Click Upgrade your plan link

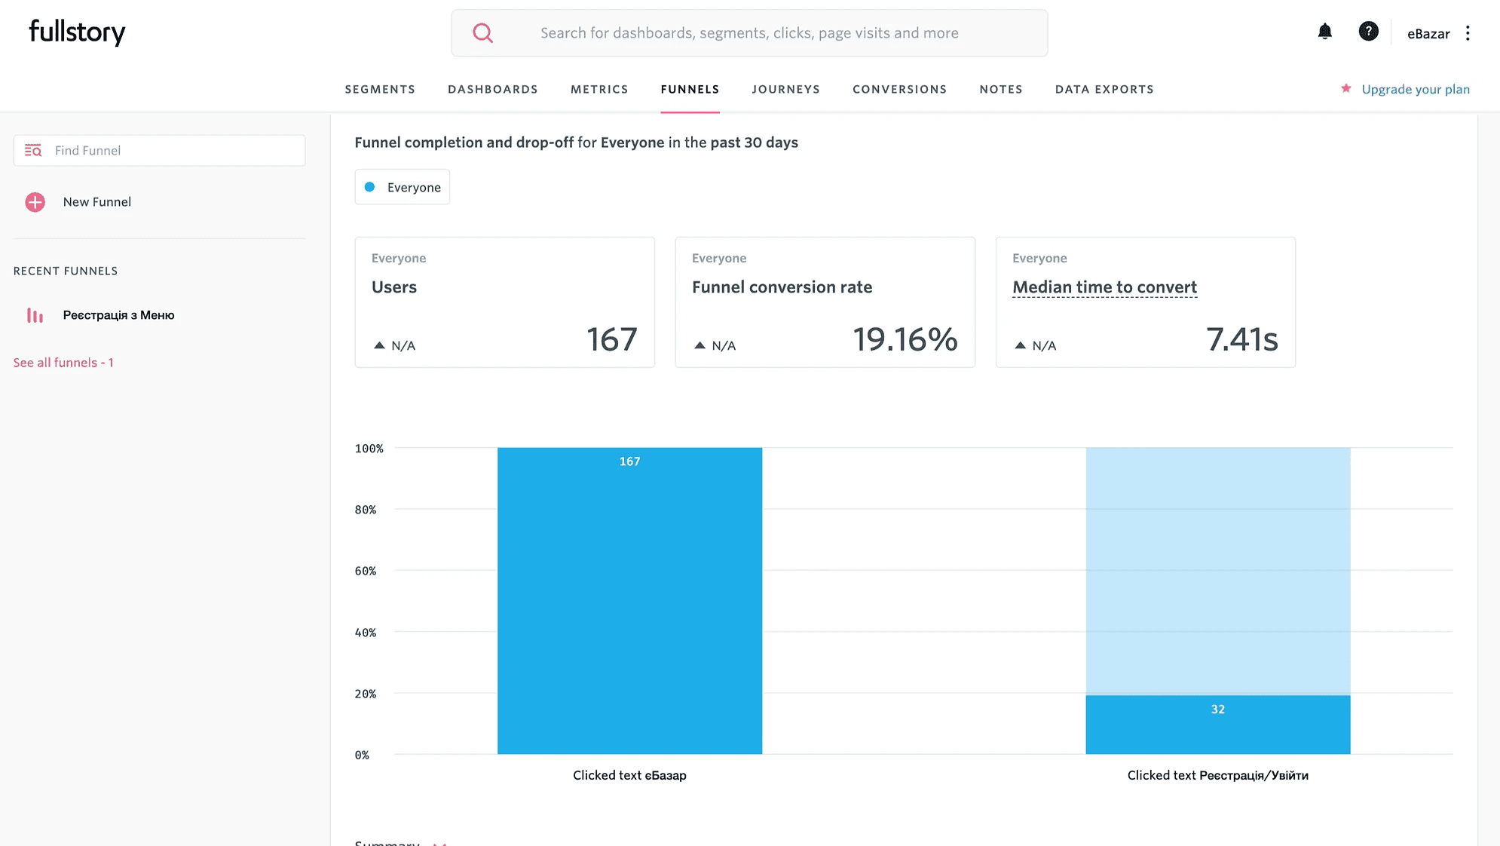(1415, 89)
